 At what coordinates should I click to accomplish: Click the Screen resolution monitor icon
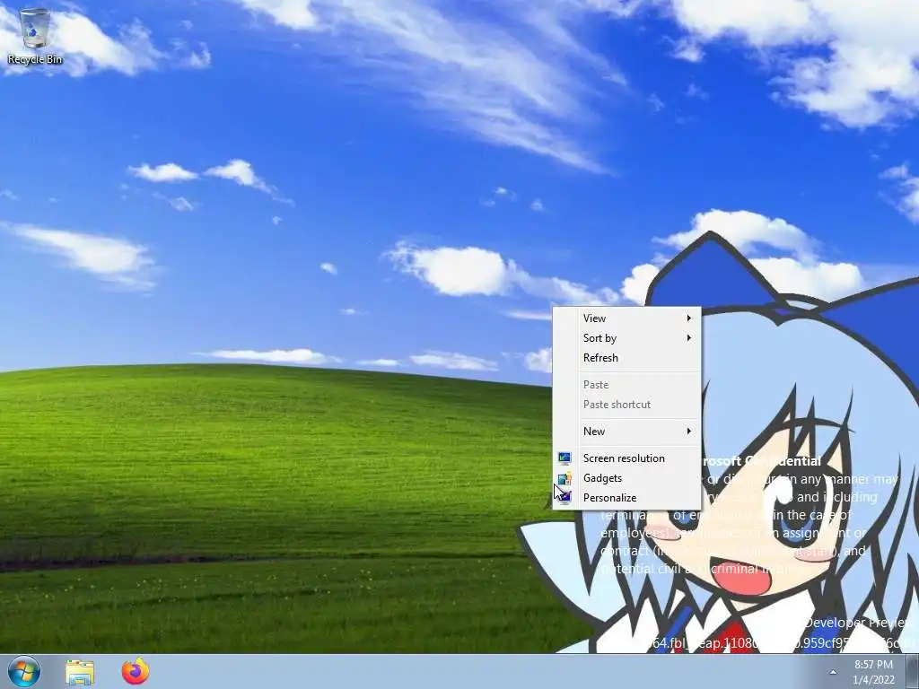[565, 458]
